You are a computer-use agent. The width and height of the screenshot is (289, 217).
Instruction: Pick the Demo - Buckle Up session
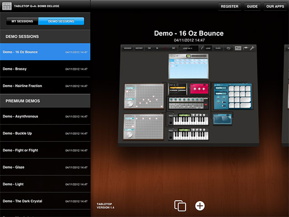[x=45, y=133]
